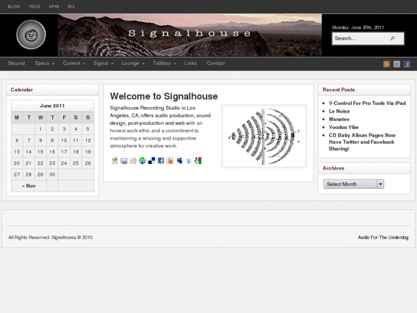Viewport: 417px width, 313px height.
Task: Open the Le Noise recent post
Action: 339,111
